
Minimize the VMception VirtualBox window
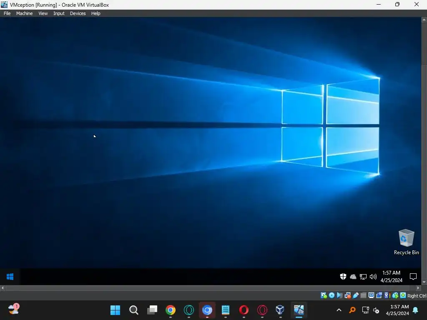[x=379, y=4]
